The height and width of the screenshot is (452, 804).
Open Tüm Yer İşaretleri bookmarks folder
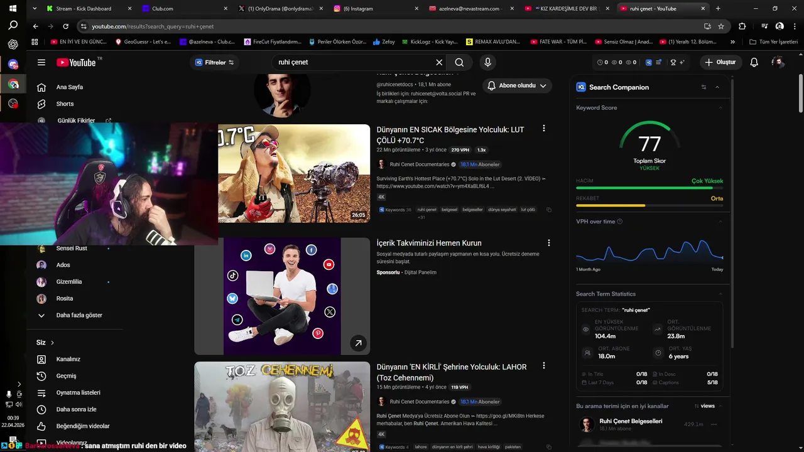(773, 42)
